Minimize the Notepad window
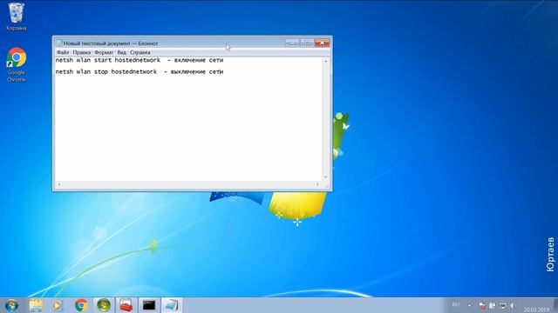This screenshot has height=313, width=558. click(292, 43)
